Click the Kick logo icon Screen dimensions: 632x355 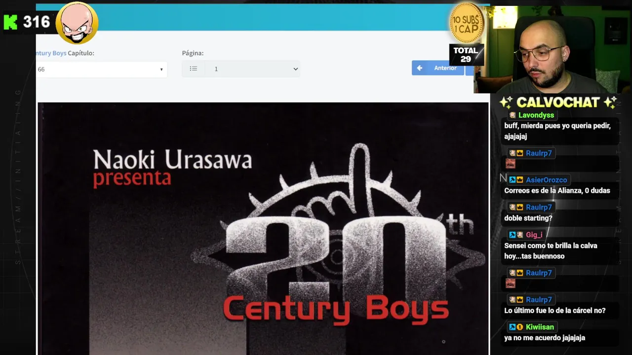tap(10, 22)
